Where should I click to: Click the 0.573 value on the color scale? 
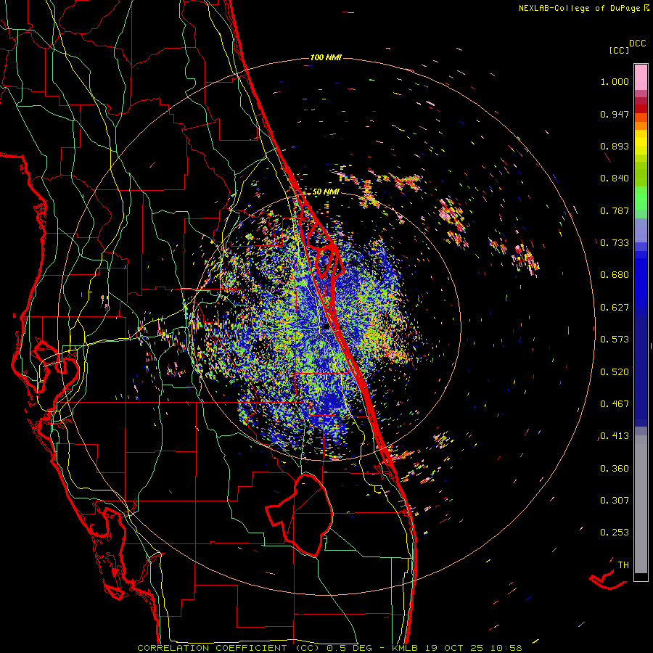pos(615,340)
